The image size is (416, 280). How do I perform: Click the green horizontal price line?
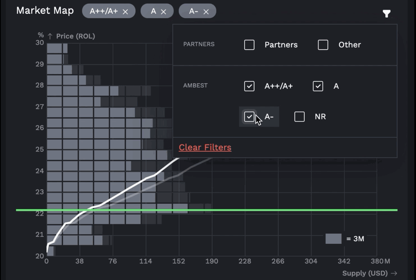point(291,210)
